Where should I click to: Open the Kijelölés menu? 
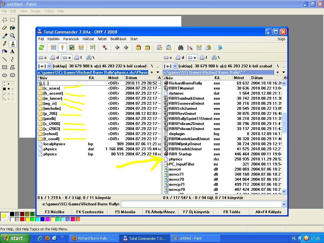click(x=53, y=39)
